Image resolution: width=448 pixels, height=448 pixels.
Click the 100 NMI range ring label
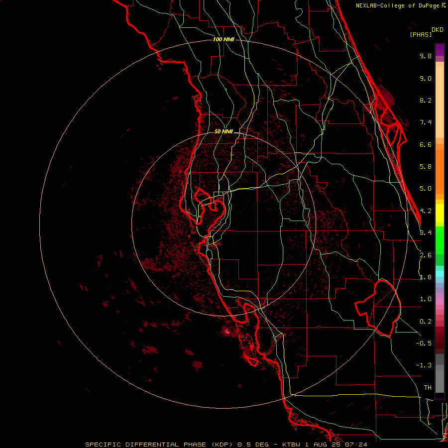(224, 39)
